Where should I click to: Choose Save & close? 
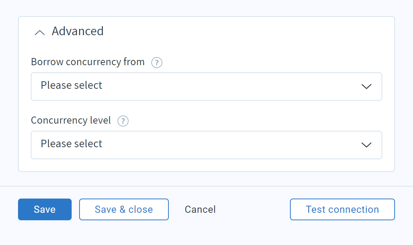[x=124, y=209]
